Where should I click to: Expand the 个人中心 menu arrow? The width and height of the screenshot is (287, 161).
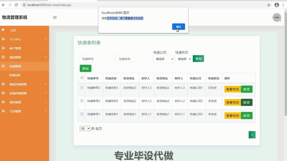point(46,39)
